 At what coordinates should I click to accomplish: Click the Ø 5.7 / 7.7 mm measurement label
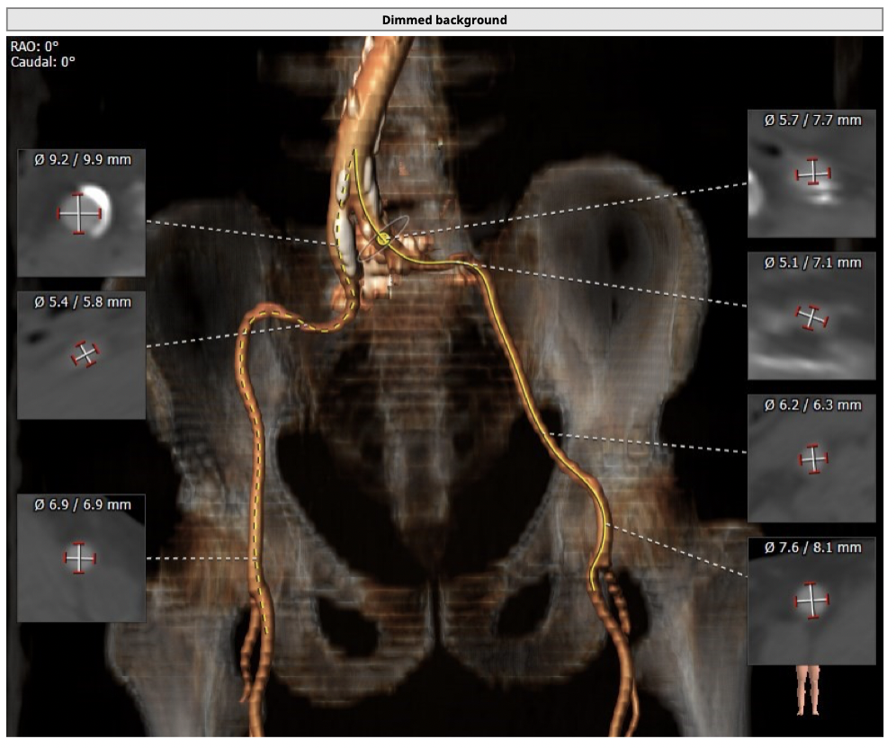pyautogui.click(x=812, y=120)
